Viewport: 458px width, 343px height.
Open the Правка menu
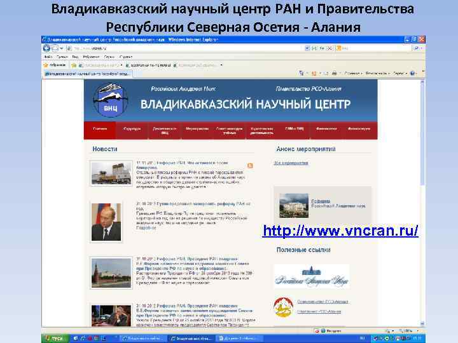pyautogui.click(x=62, y=57)
